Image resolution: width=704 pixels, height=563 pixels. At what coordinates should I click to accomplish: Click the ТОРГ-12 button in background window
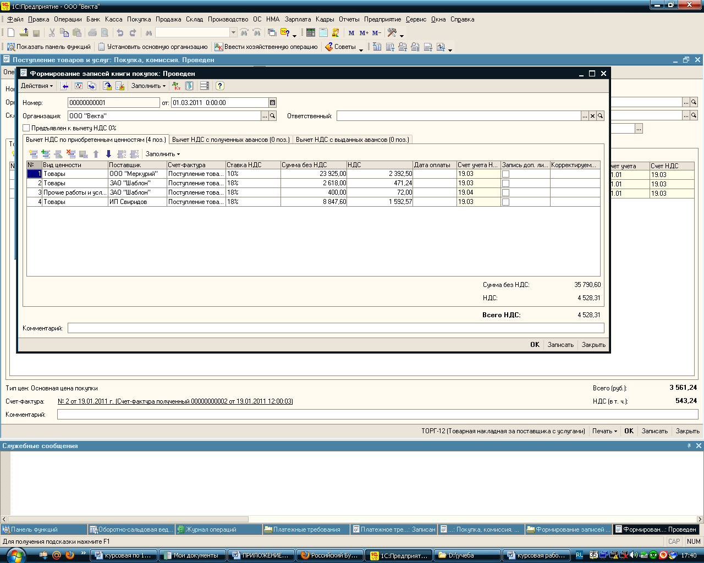pyautogui.click(x=503, y=431)
